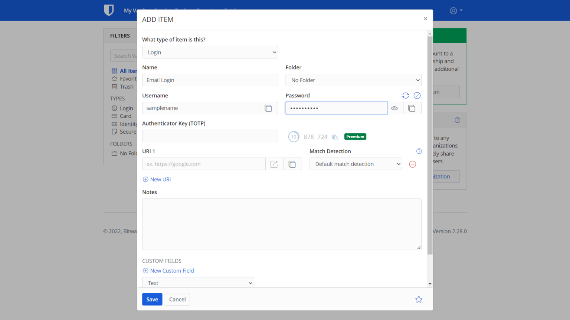Expand custom field type Text dropdown
The width and height of the screenshot is (570, 320).
click(x=198, y=283)
